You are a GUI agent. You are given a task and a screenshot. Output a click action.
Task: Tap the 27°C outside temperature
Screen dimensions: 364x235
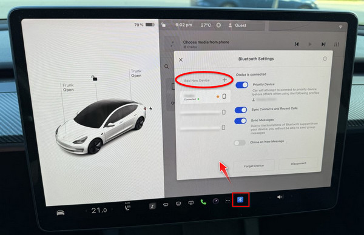pos(206,25)
